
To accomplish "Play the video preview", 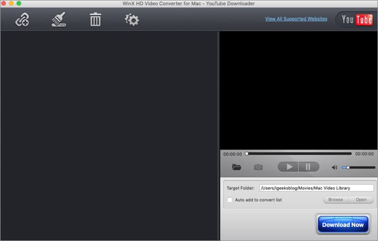I will tap(288, 167).
